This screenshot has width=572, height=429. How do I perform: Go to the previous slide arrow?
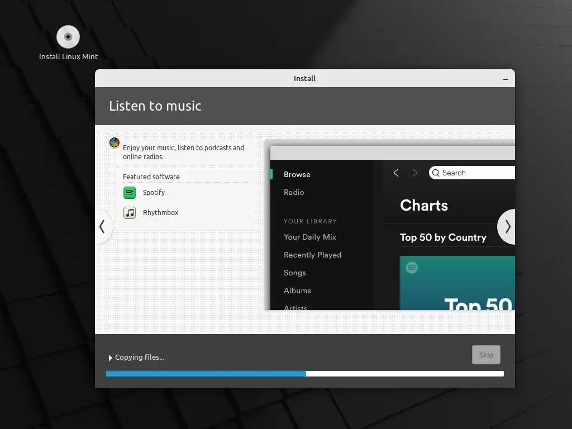pos(103,227)
